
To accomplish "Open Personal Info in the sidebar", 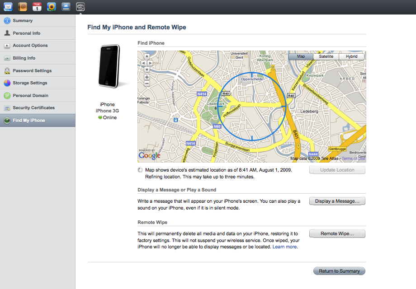I will 27,33.
